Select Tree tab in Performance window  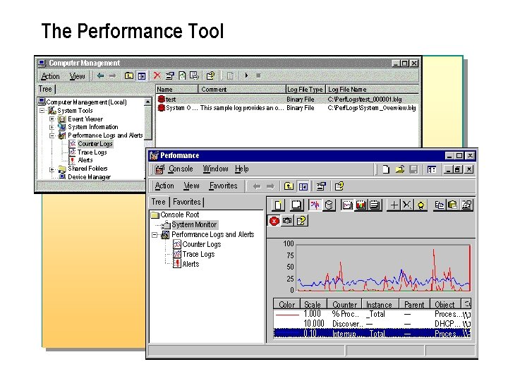tap(159, 202)
